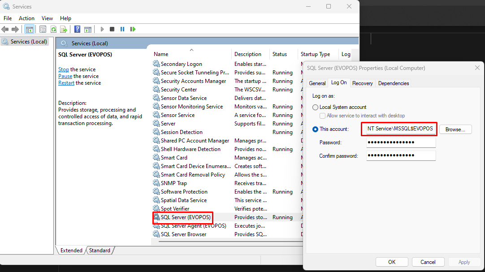Image resolution: width=485 pixels, height=272 pixels.
Task: Click the Stop the service link
Action: pyautogui.click(x=64, y=69)
